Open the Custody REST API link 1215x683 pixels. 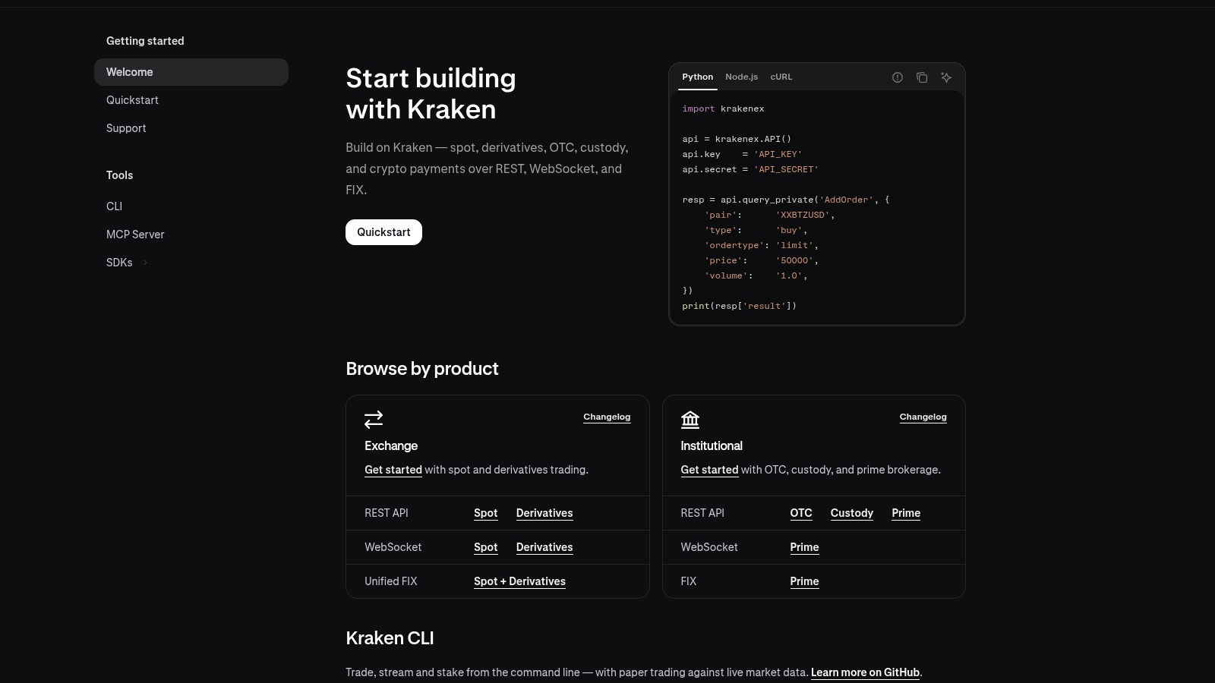click(x=852, y=513)
